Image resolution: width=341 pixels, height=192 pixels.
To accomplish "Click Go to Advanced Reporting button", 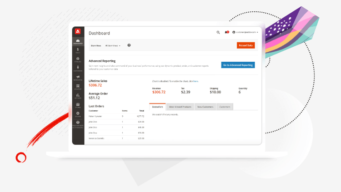I will point(238,65).
